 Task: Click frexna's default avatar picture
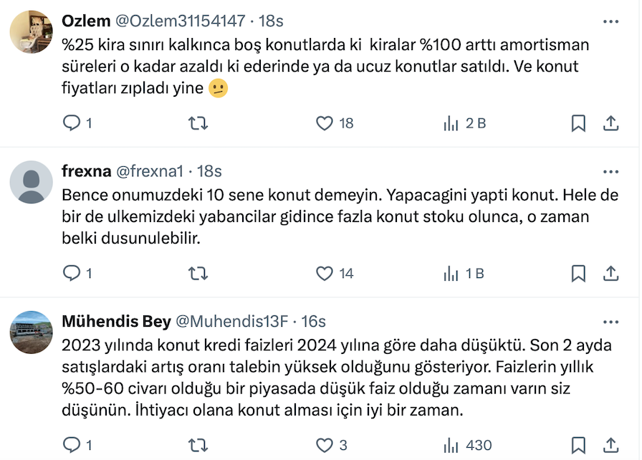point(31,182)
